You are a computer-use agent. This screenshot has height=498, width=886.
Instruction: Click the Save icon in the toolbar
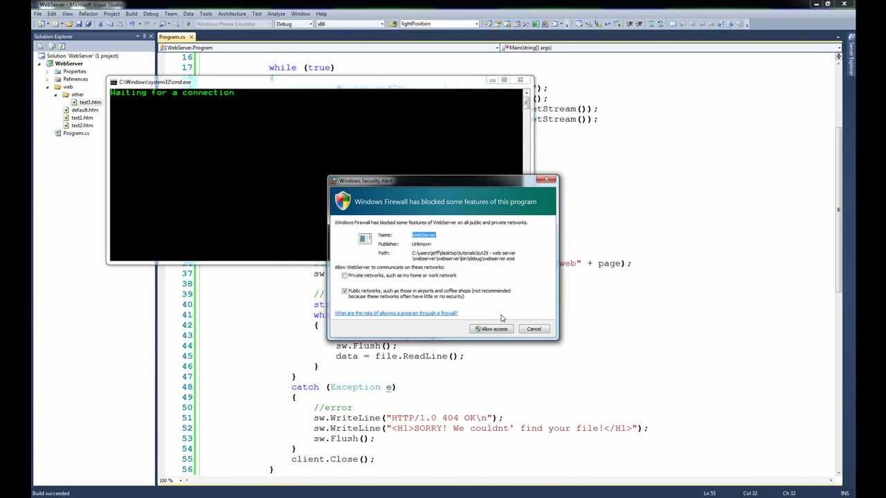79,24
